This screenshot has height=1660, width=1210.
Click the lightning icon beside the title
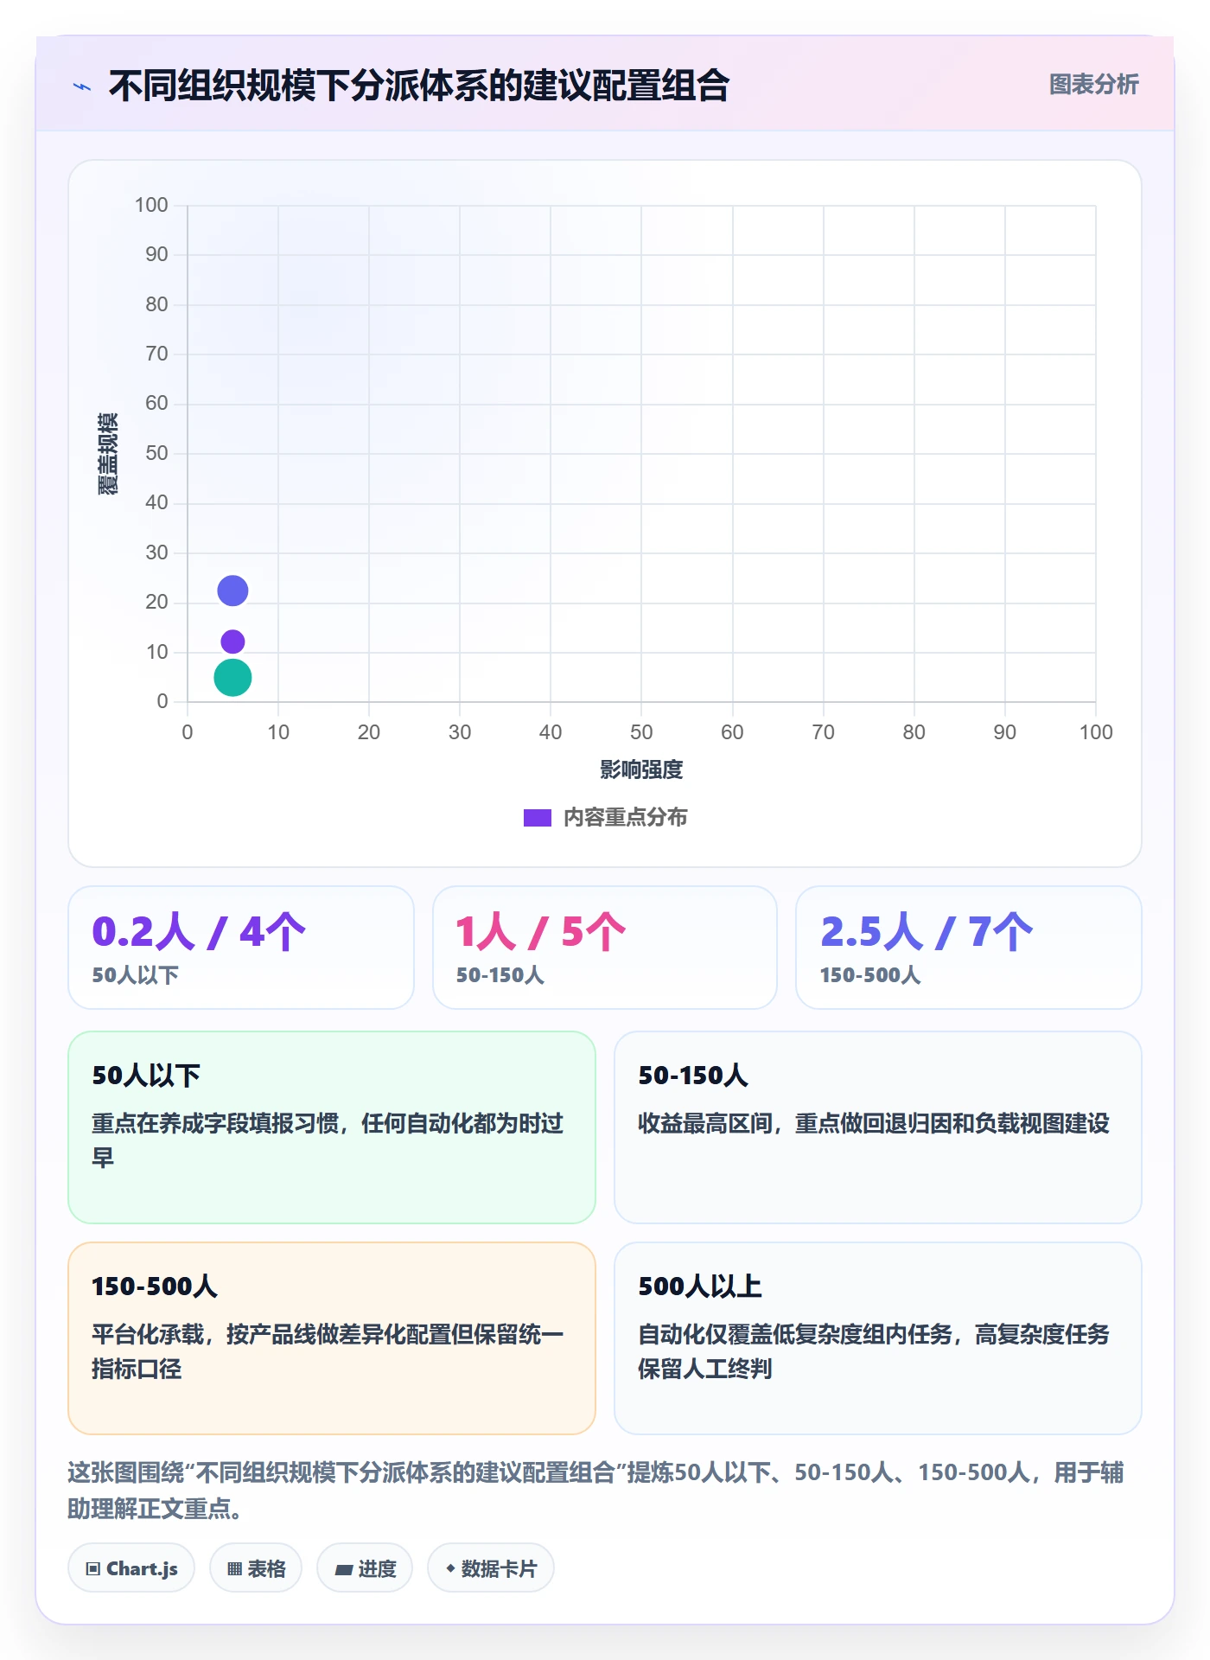tap(82, 86)
